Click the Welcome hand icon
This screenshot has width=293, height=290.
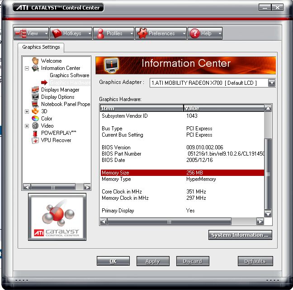[x=35, y=61]
